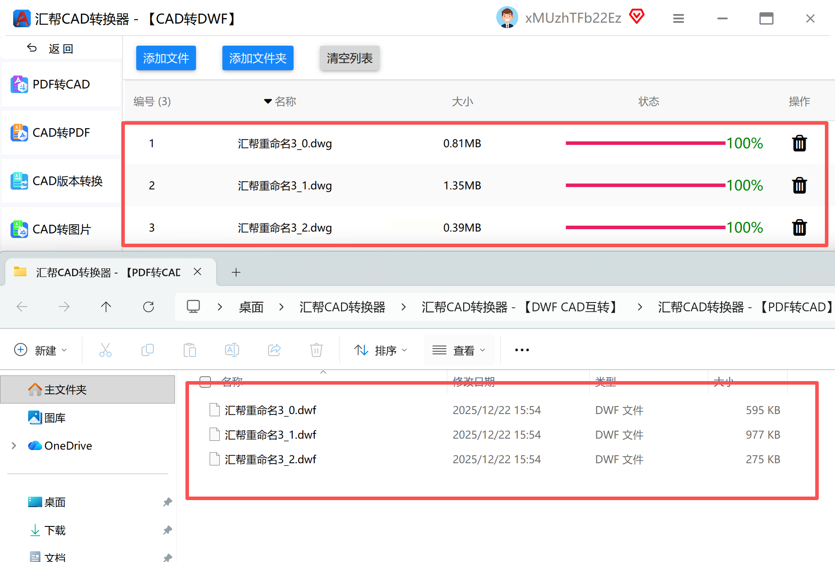Image resolution: width=835 pixels, height=562 pixels.
Task: Click the Rename icon in Explorer toolbar
Action: (232, 350)
